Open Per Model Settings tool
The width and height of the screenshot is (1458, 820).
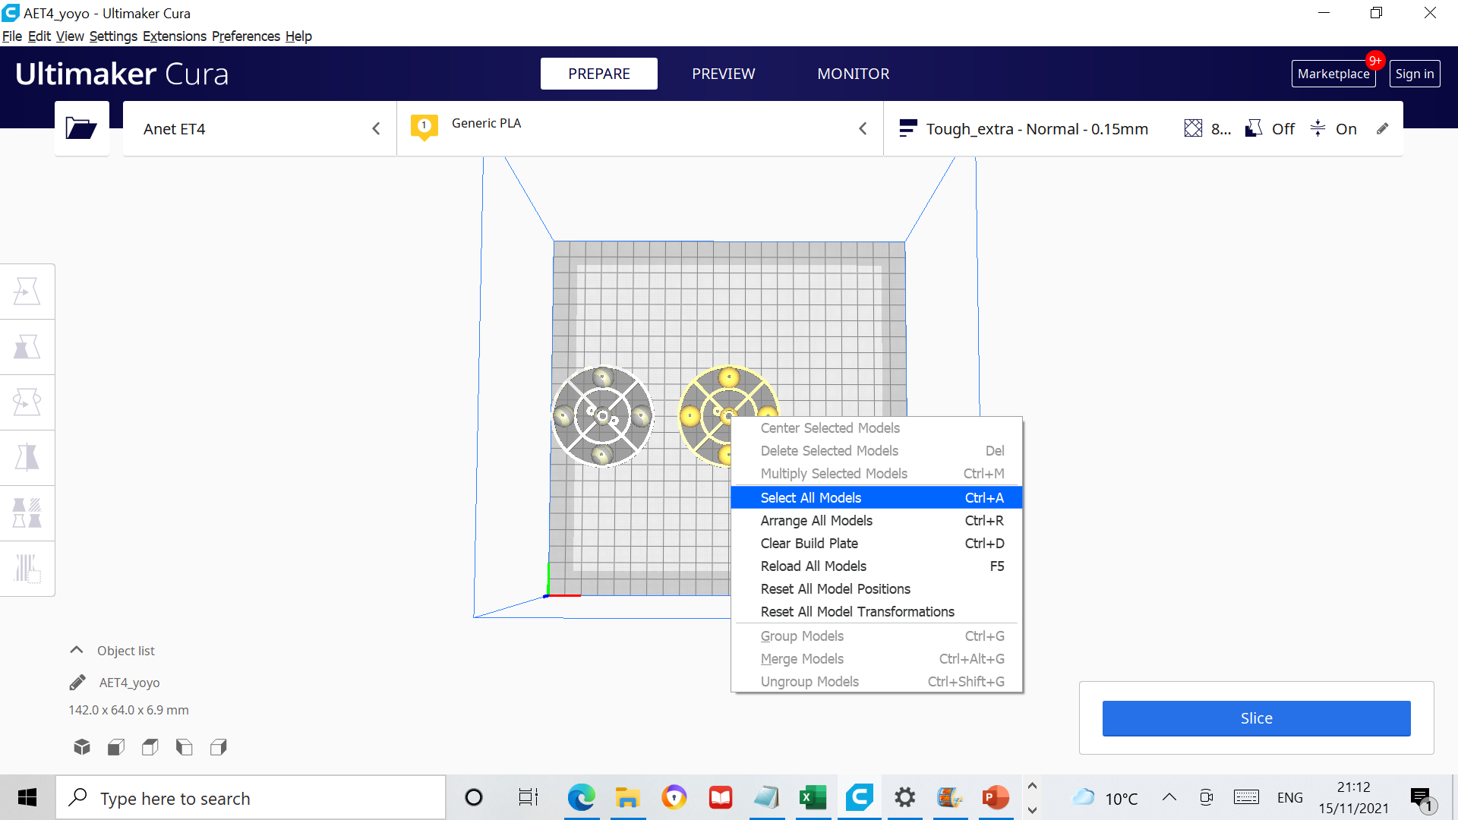pyautogui.click(x=27, y=513)
